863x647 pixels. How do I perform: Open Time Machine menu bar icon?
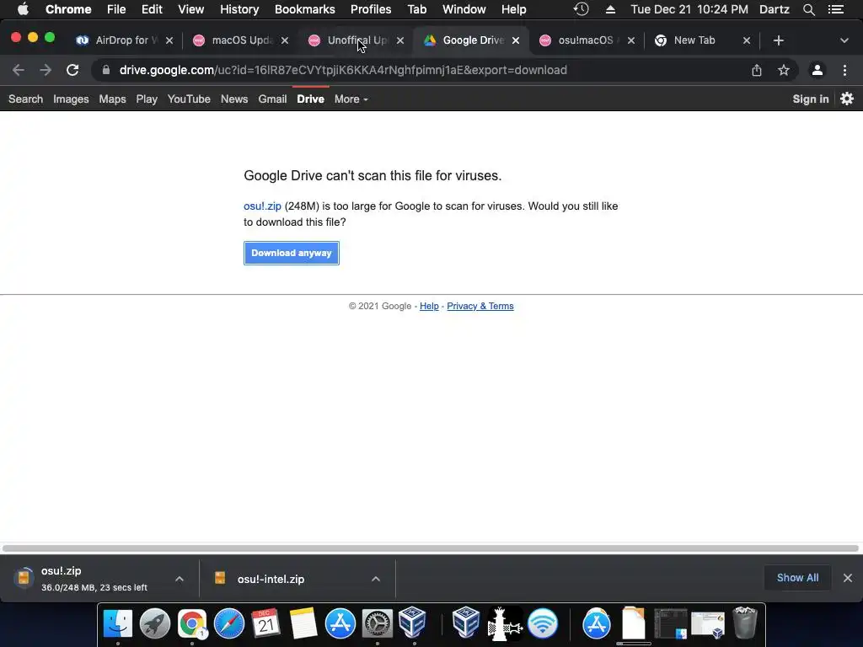(x=582, y=9)
